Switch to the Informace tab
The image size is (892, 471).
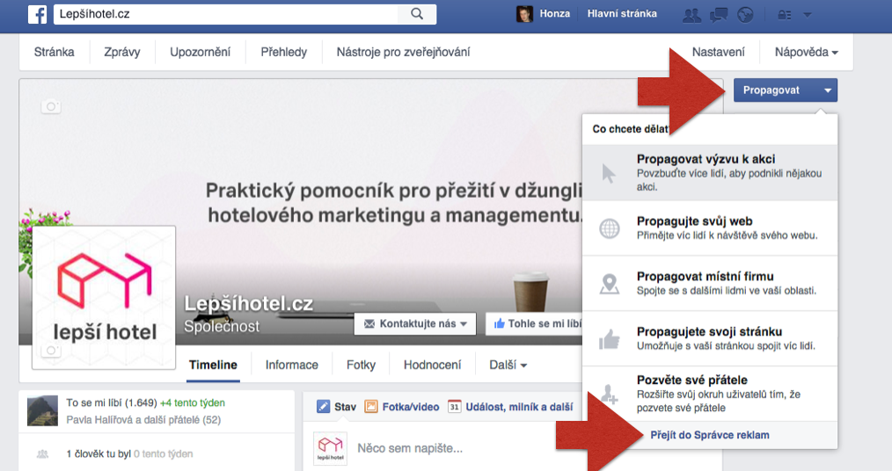coord(292,365)
